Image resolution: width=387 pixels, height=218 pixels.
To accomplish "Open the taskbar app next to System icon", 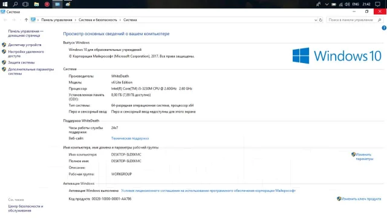I will click(68, 4).
